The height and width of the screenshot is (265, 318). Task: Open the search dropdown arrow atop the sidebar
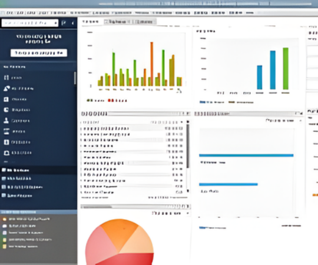point(55,23)
